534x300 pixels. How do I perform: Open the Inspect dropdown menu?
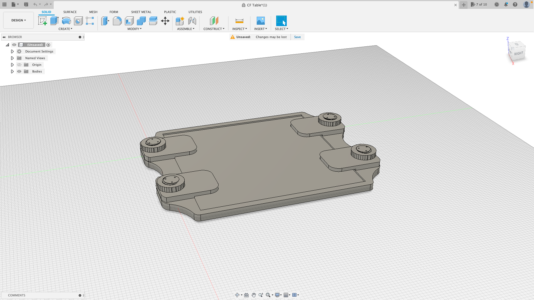[x=240, y=29]
